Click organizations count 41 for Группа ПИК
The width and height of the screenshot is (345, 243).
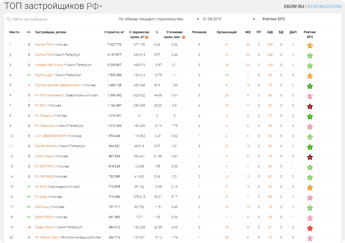(x=227, y=44)
